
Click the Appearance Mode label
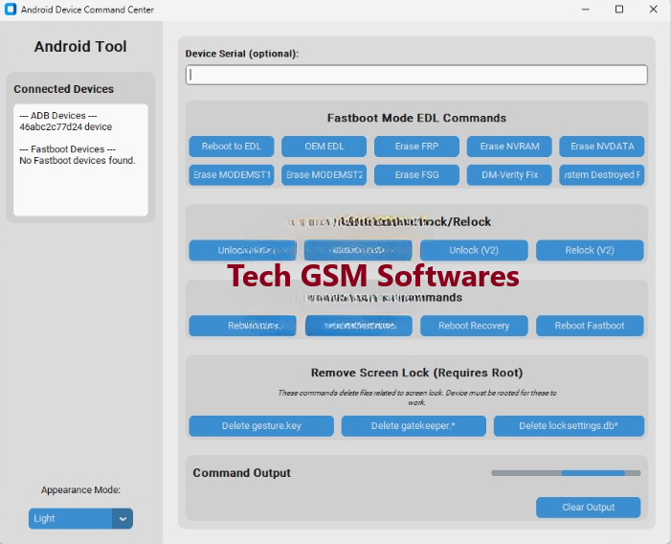(x=80, y=490)
